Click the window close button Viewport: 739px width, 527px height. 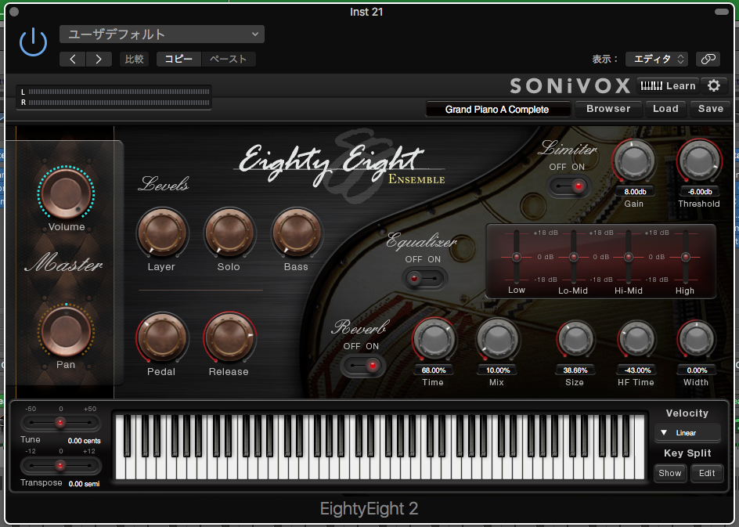point(14,11)
